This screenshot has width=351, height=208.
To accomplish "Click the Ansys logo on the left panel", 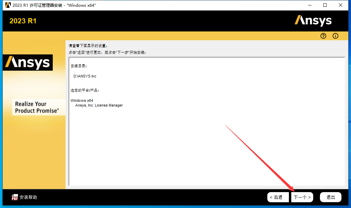I will 28,63.
